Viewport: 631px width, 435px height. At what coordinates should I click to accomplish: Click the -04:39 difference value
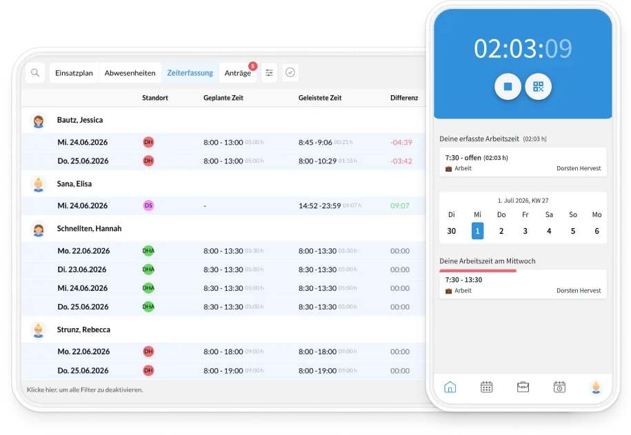pyautogui.click(x=401, y=143)
